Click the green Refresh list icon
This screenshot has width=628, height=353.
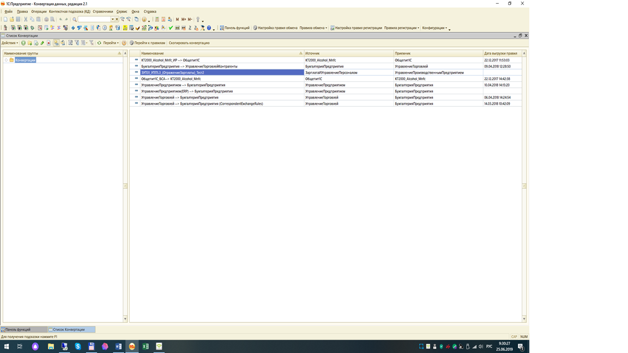pyautogui.click(x=99, y=43)
